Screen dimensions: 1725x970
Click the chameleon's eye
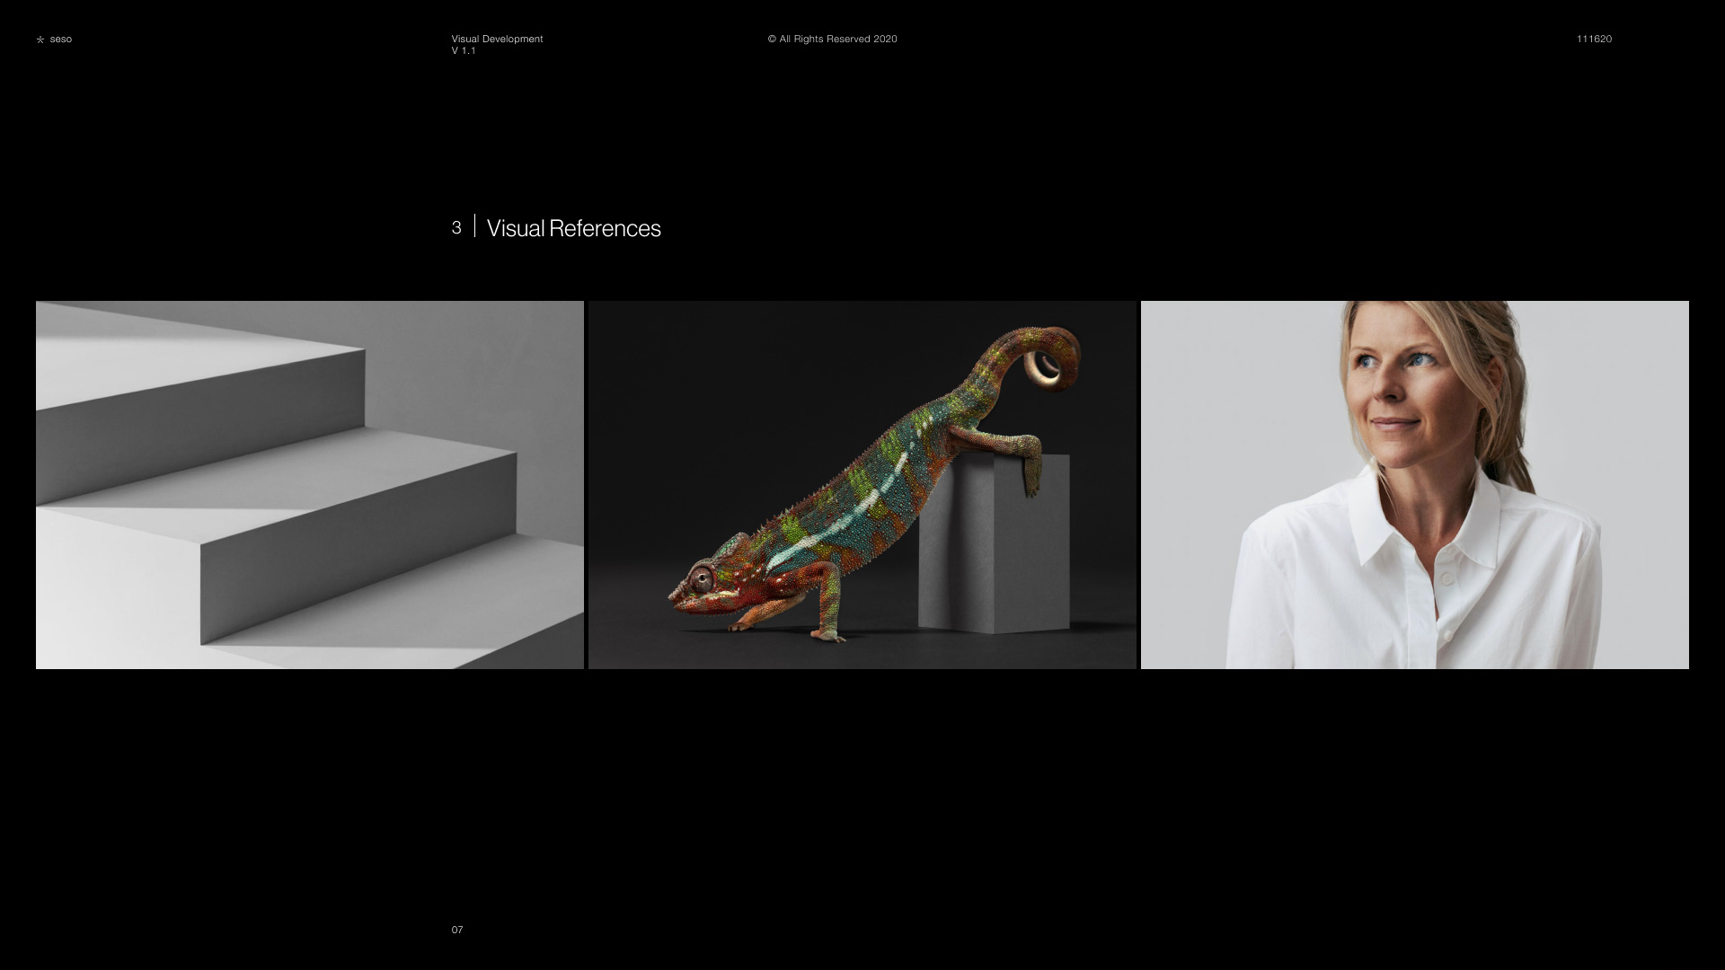click(701, 577)
